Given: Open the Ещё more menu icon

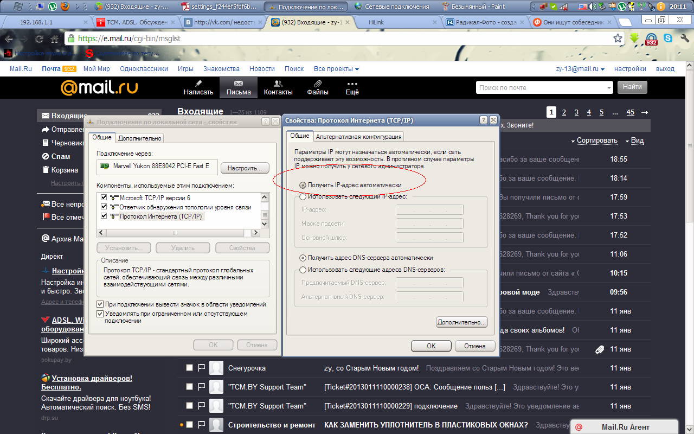Looking at the screenshot, I should (x=352, y=84).
